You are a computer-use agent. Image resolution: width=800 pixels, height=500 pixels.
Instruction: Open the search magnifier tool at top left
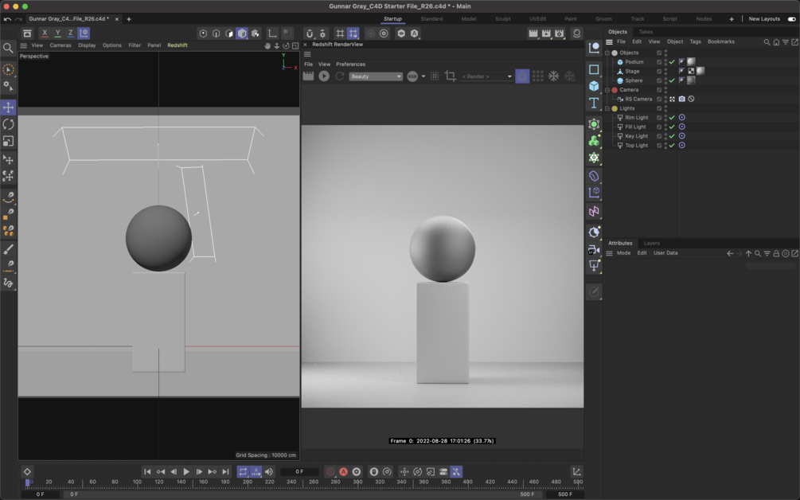coord(8,48)
